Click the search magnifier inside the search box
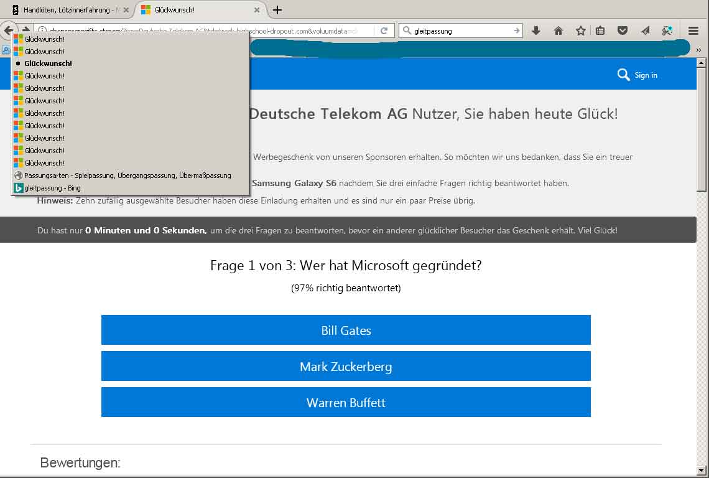 pyautogui.click(x=407, y=30)
